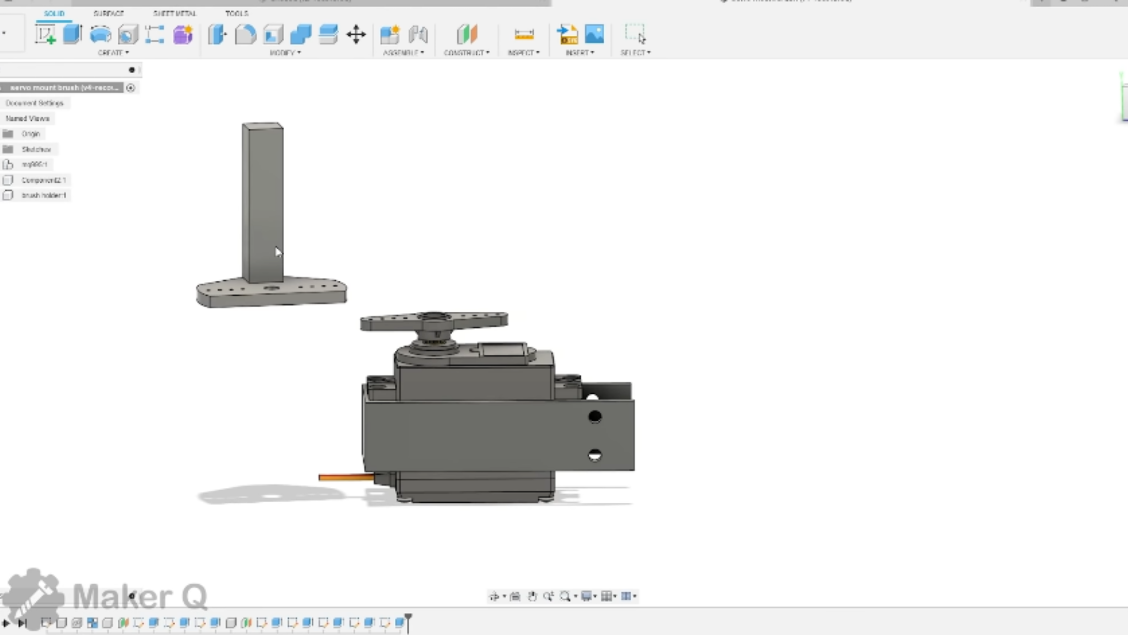Open the Hole tool
Viewport: 1128px width, 635px height.
[x=128, y=34]
